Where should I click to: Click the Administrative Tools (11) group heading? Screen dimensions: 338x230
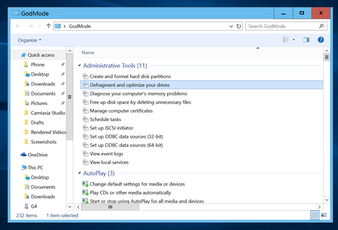pyautogui.click(x=115, y=66)
